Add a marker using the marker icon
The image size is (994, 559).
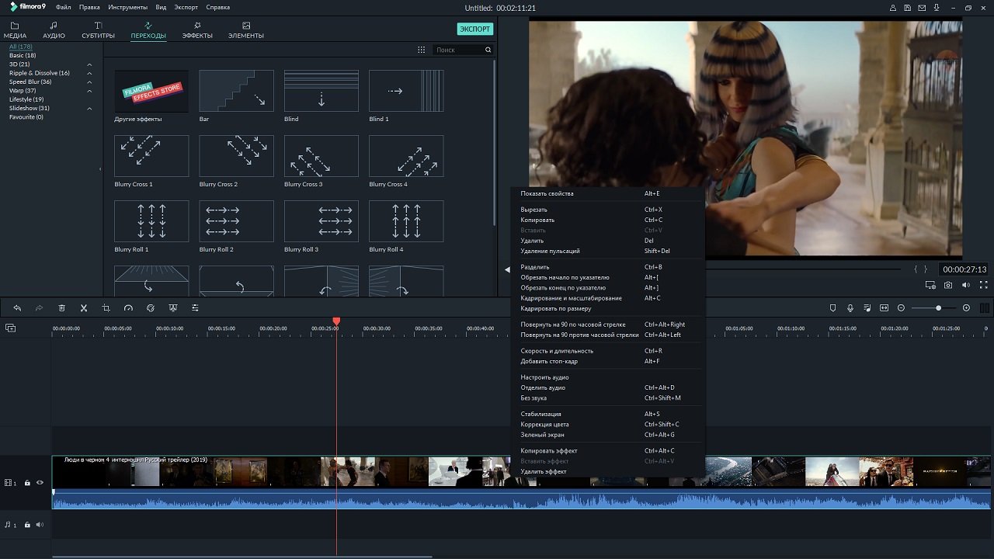833,308
